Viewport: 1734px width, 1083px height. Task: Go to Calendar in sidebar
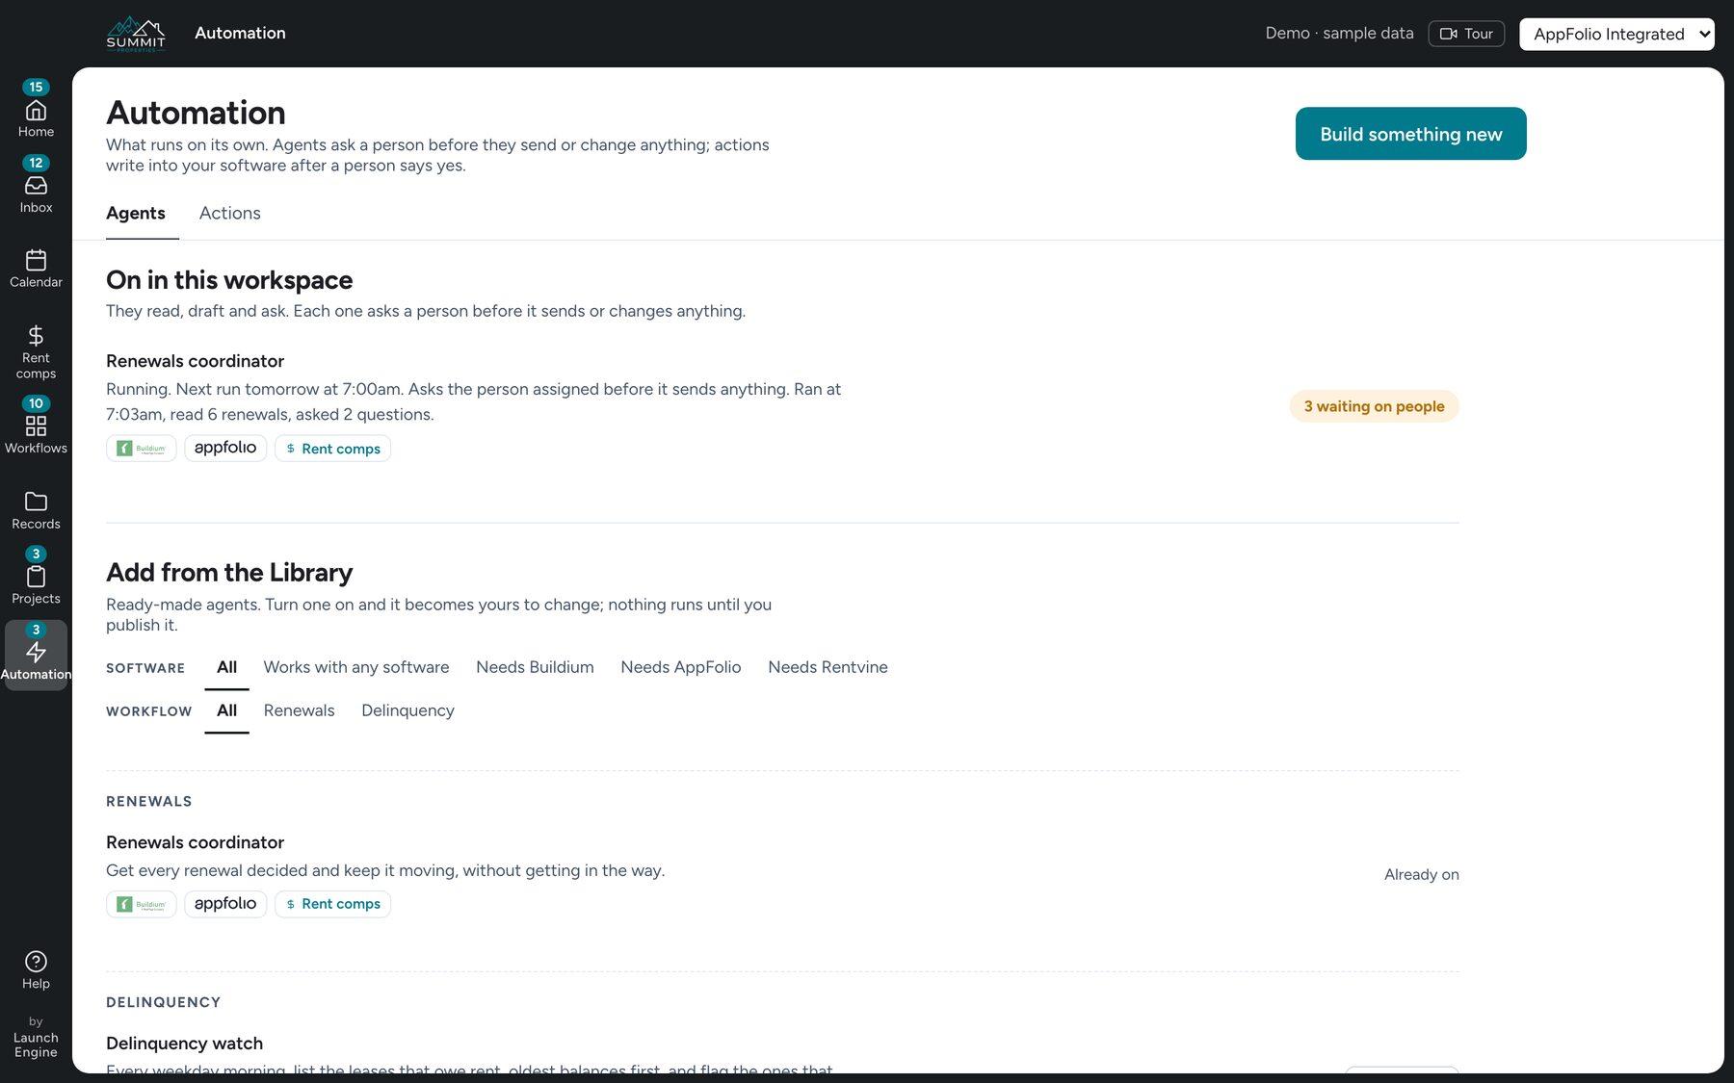36,269
